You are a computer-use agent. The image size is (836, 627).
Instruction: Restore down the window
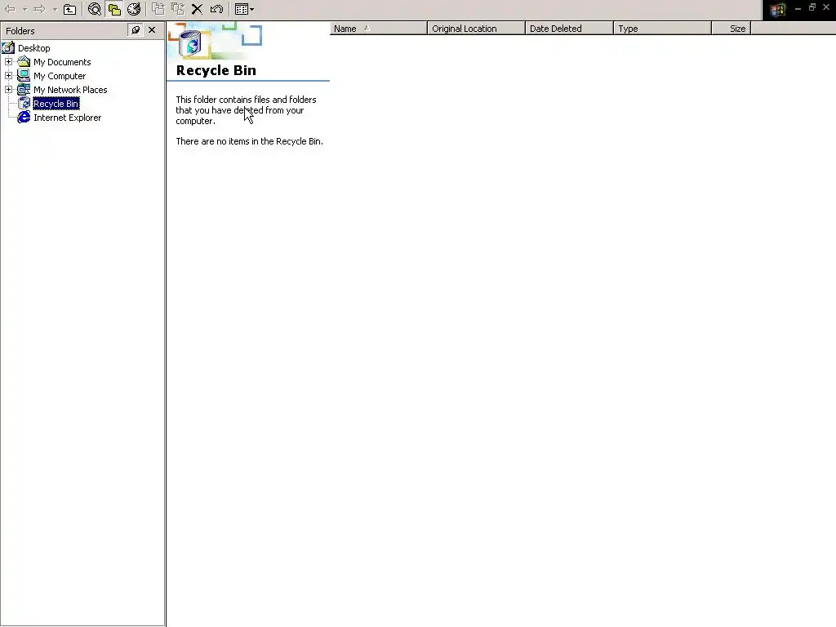click(x=812, y=7)
